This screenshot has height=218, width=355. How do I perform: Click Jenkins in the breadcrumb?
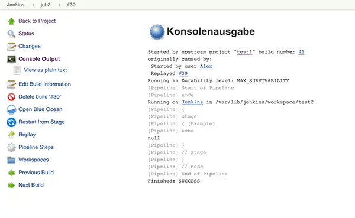tap(15, 5)
